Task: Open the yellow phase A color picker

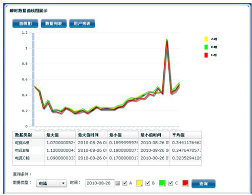Action: [x=139, y=183]
